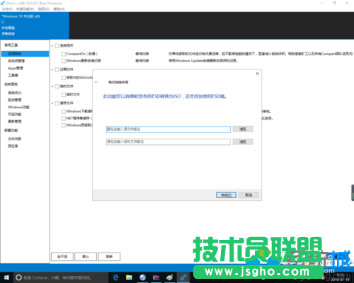Open the 选项(O) menu
The height and width of the screenshot is (283, 354).
(x=44, y=9)
